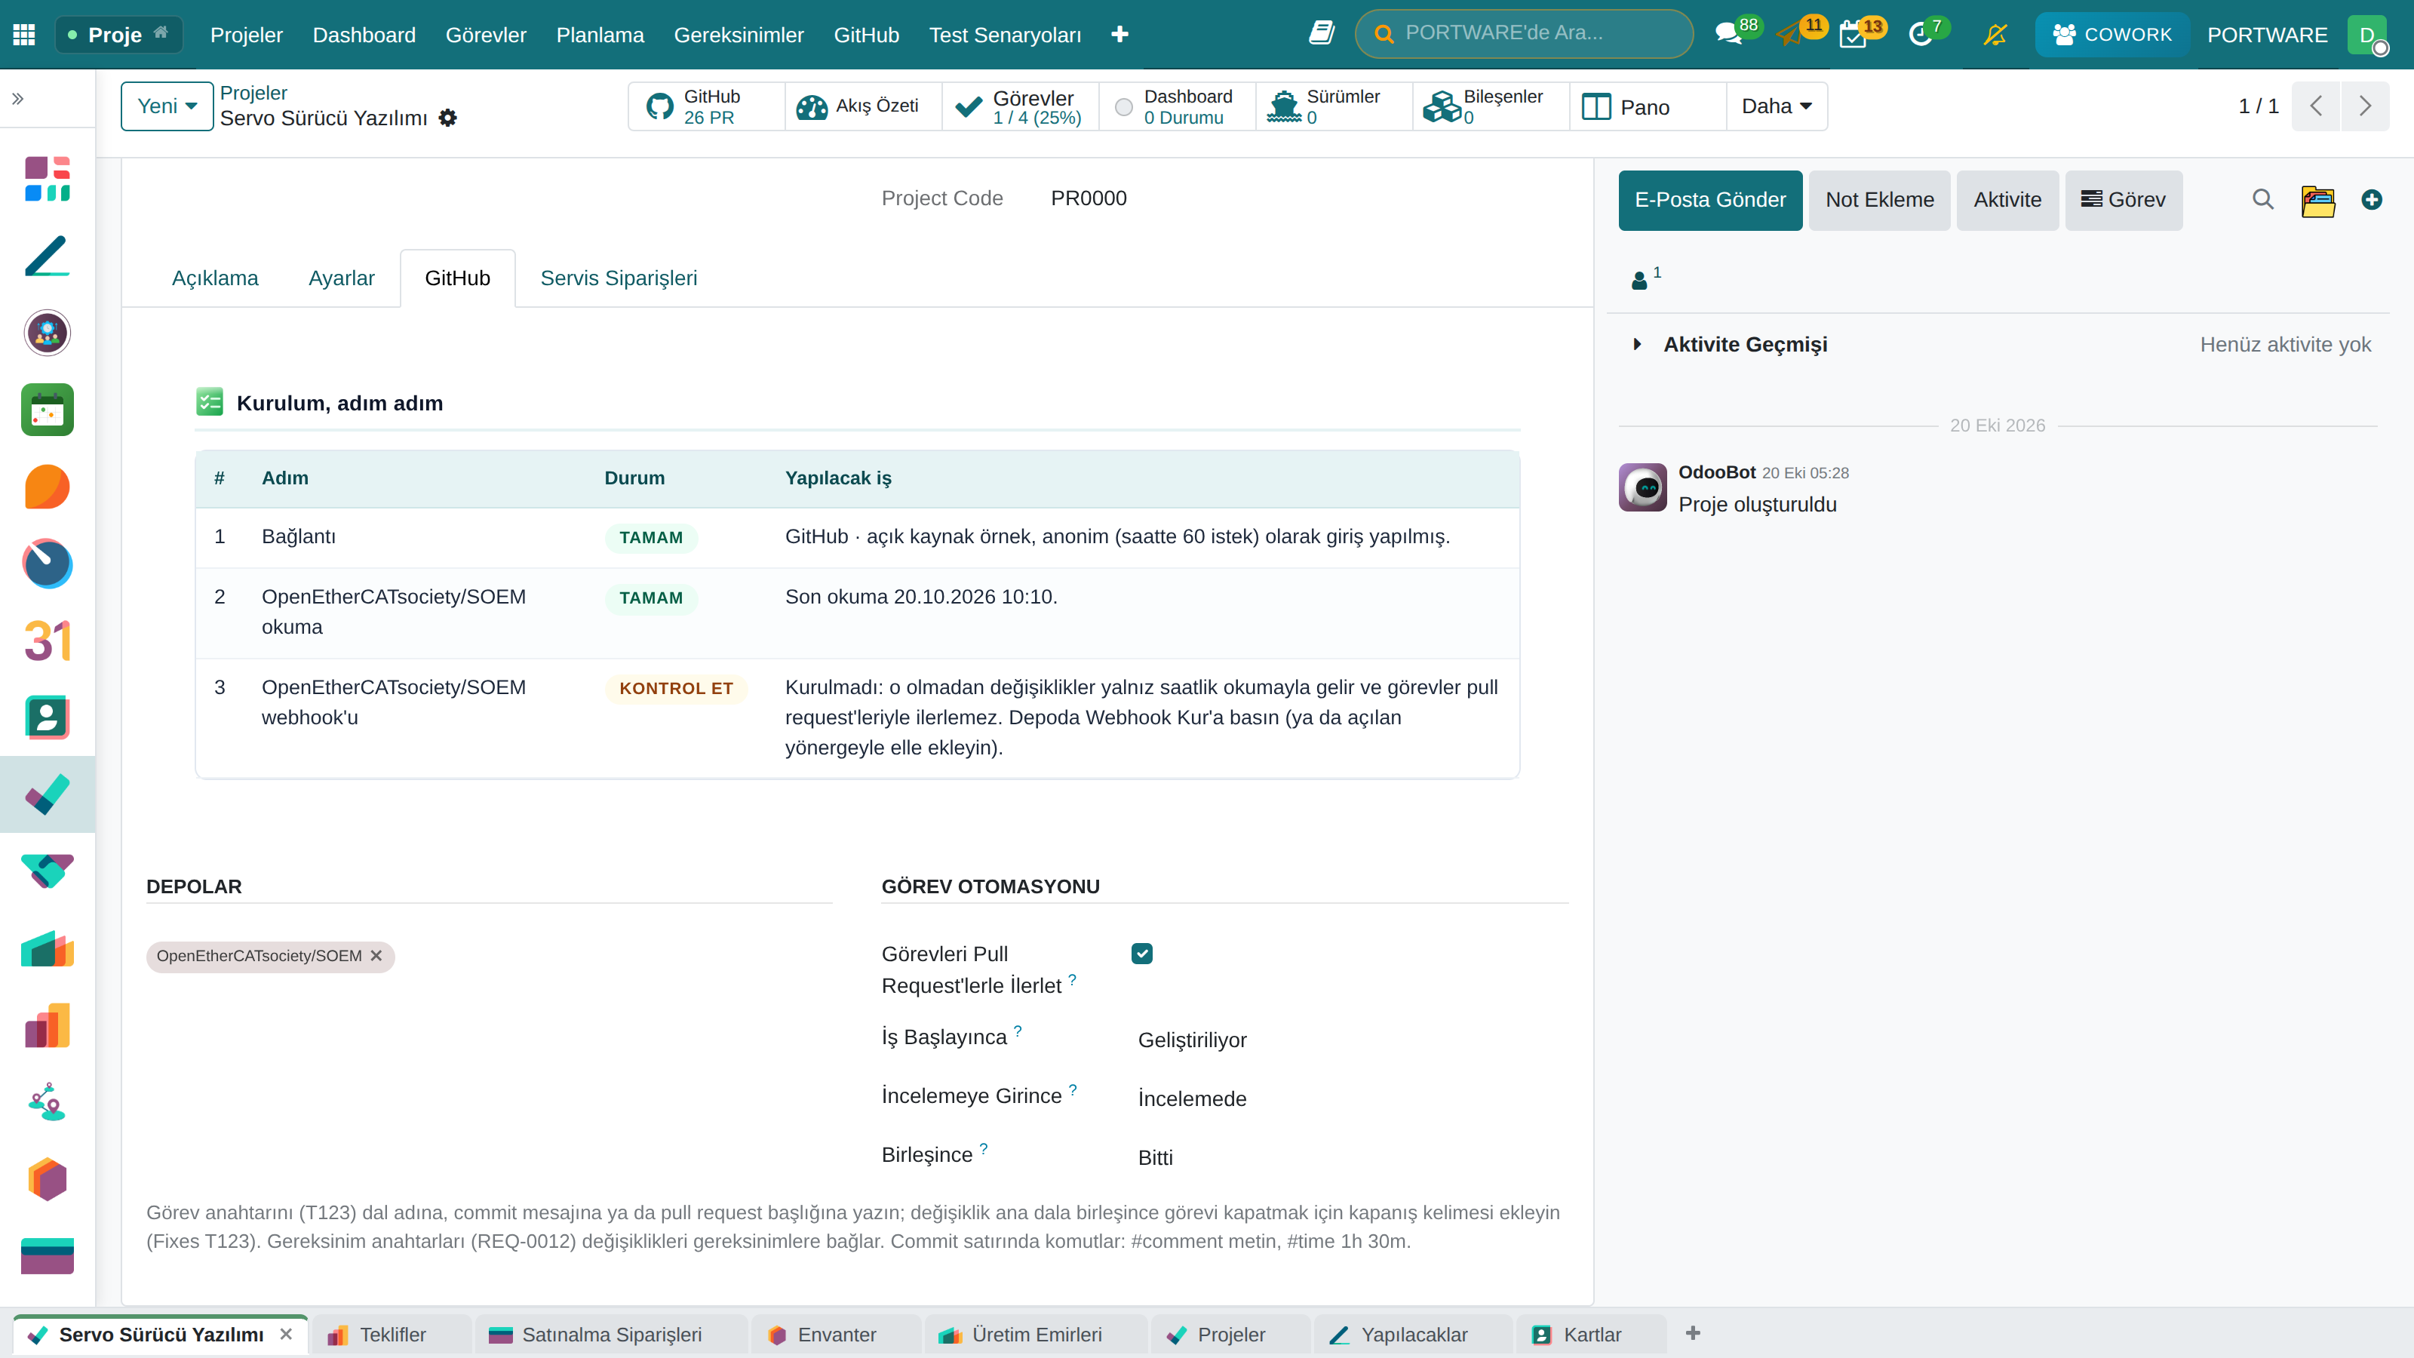Open the manufacturing factory app in sidebar

click(47, 948)
